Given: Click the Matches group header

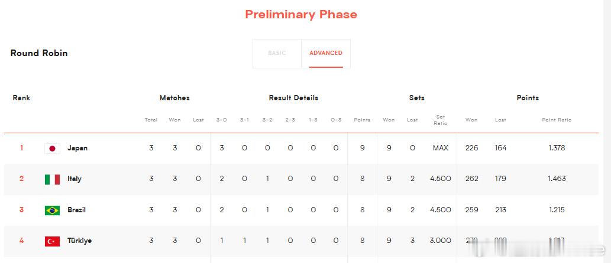Looking at the screenshot, I should tap(174, 98).
